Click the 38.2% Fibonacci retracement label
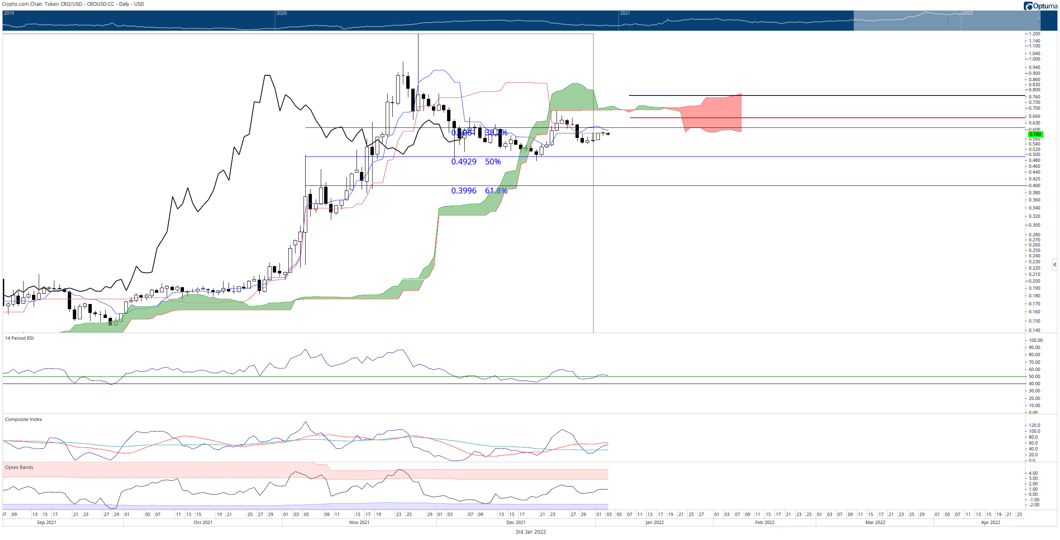This screenshot has width=1060, height=540. click(496, 133)
